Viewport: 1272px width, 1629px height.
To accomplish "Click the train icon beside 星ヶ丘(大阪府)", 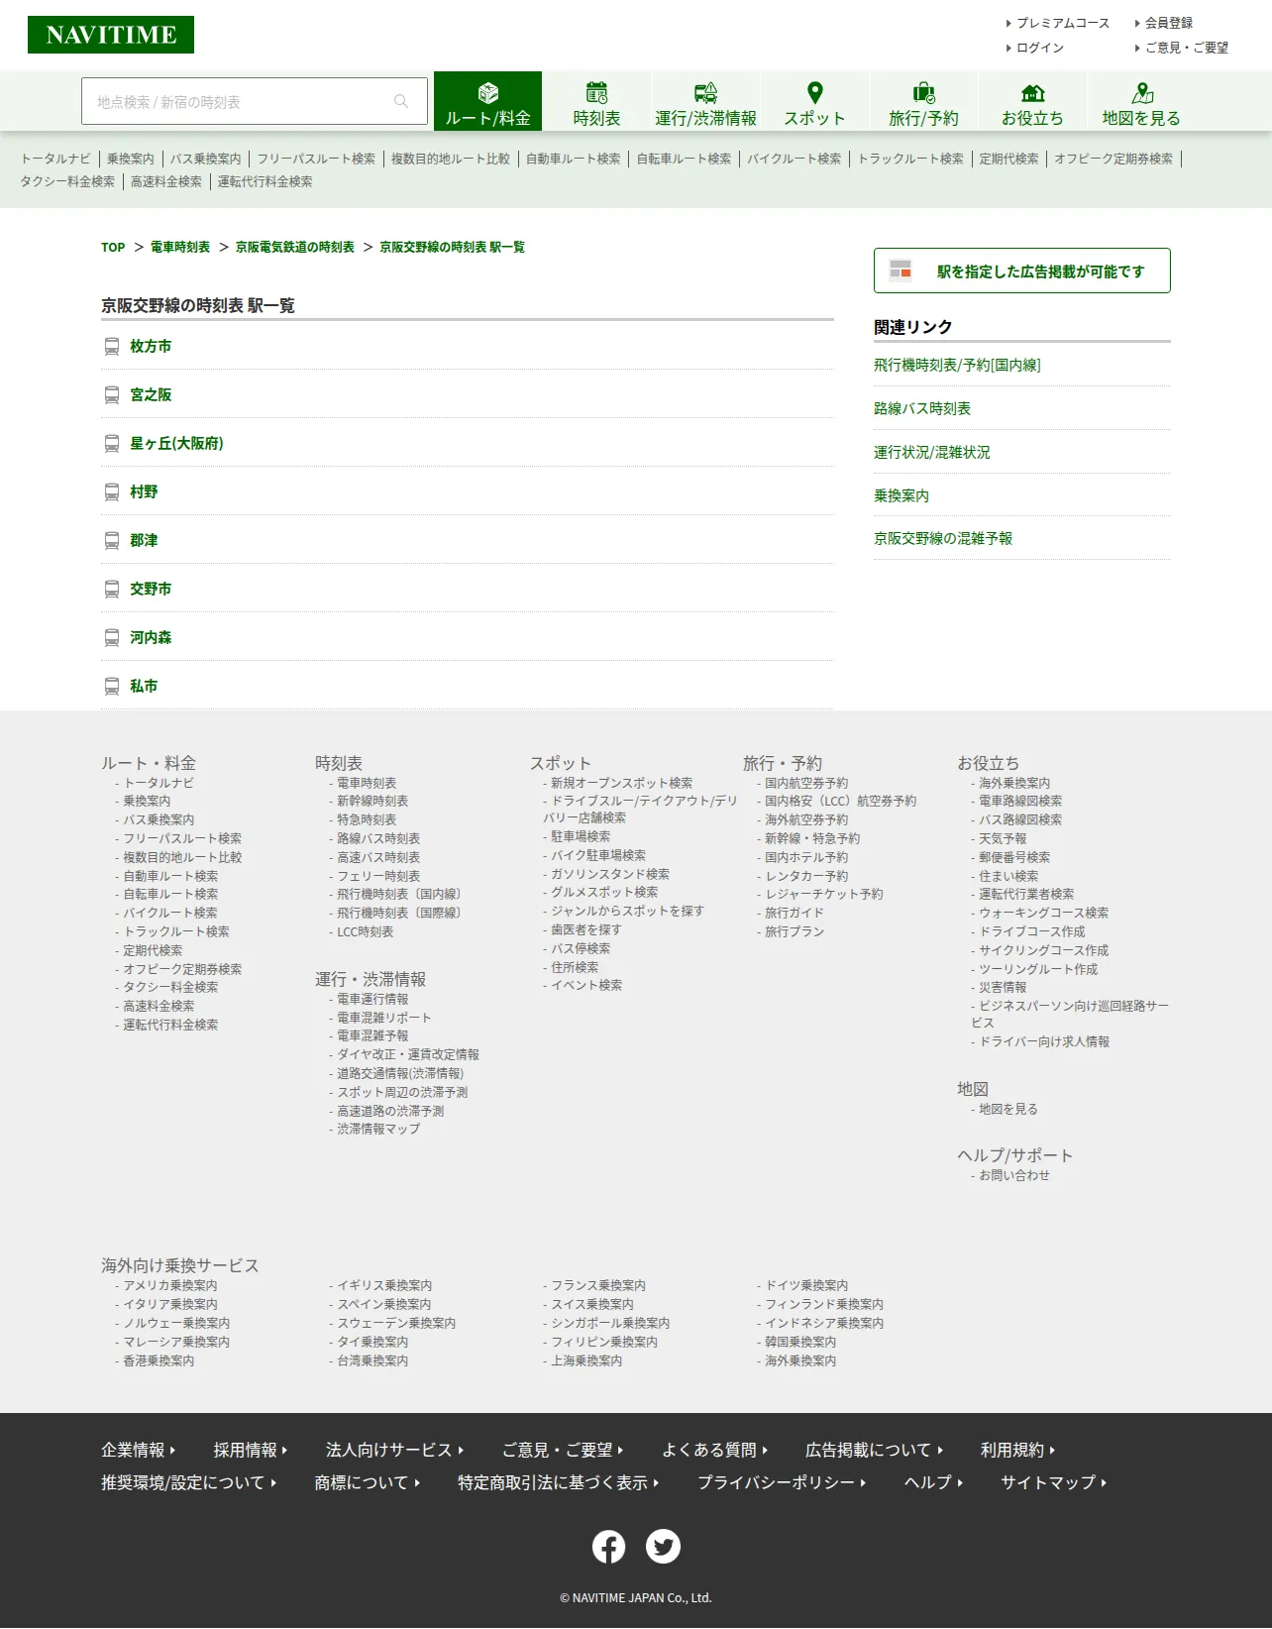I will coord(112,444).
